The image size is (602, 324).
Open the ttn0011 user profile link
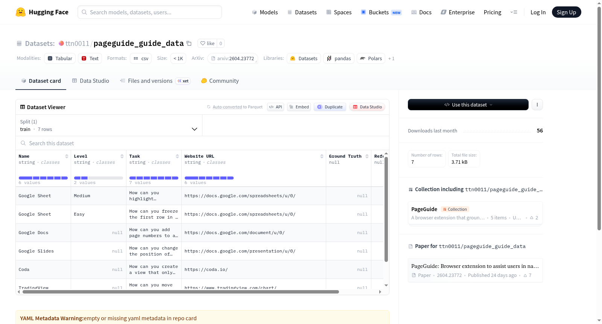tap(77, 44)
